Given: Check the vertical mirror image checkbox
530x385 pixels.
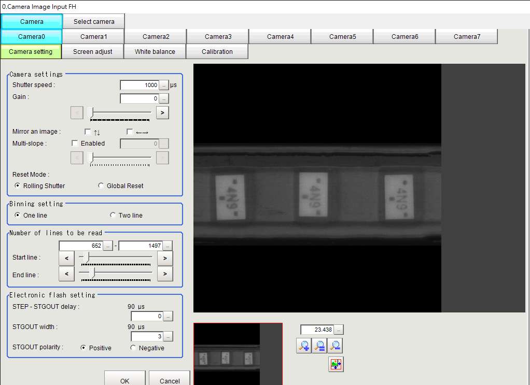Looking at the screenshot, I should [88, 132].
